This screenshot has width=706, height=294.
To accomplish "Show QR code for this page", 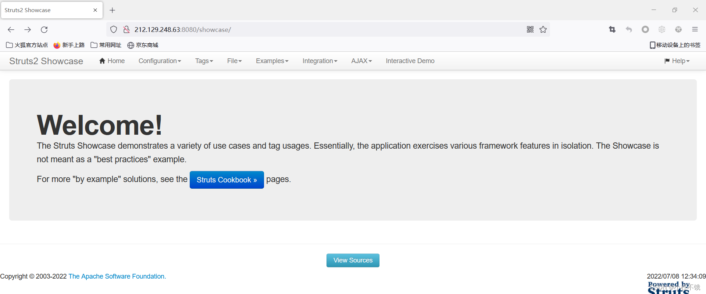I will pyautogui.click(x=530, y=30).
